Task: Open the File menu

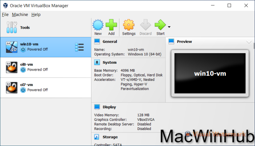Action: (x=5, y=15)
